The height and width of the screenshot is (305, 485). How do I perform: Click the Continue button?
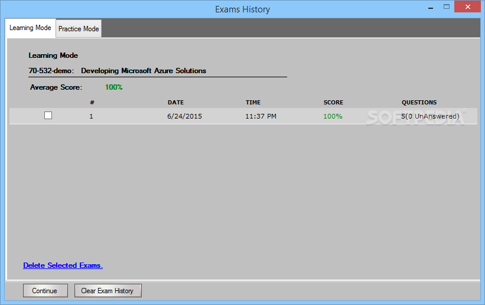(x=45, y=291)
